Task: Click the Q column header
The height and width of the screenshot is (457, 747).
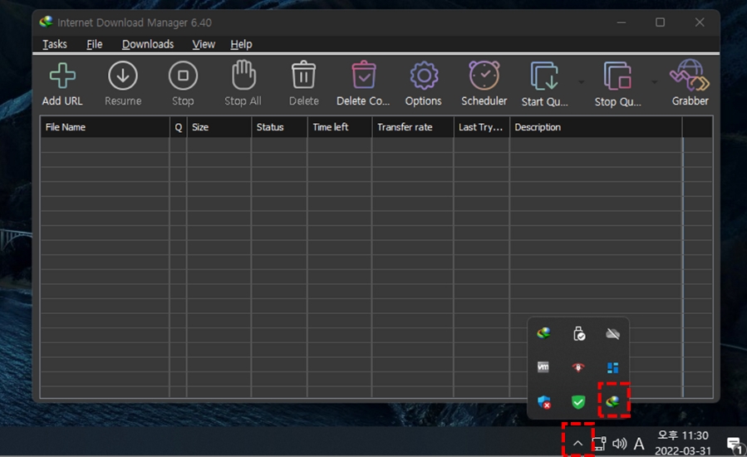Action: pyautogui.click(x=178, y=127)
